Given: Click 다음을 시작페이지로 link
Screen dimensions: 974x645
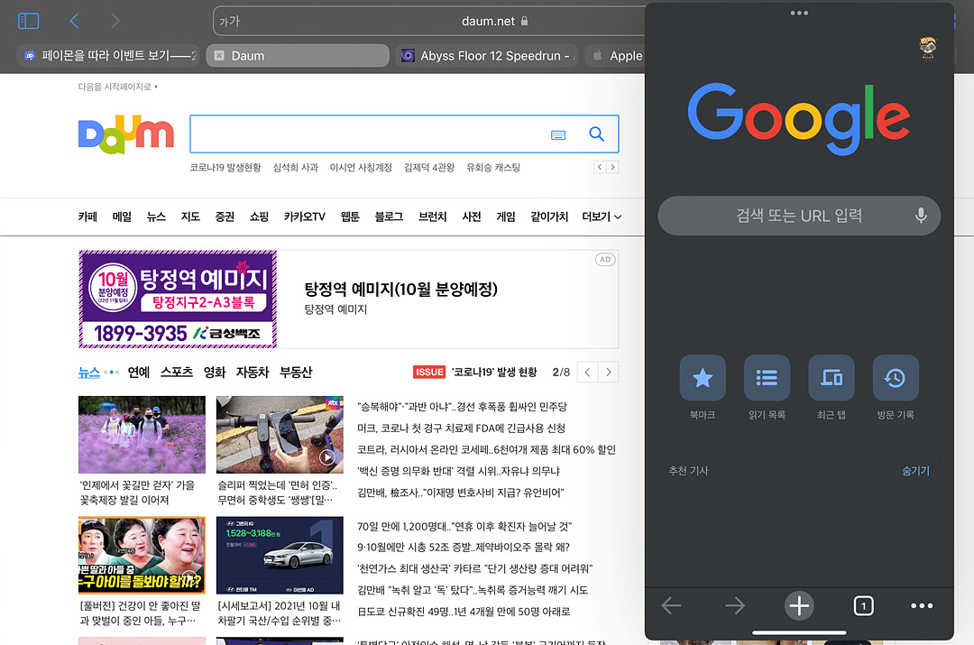Looking at the screenshot, I should pos(117,87).
